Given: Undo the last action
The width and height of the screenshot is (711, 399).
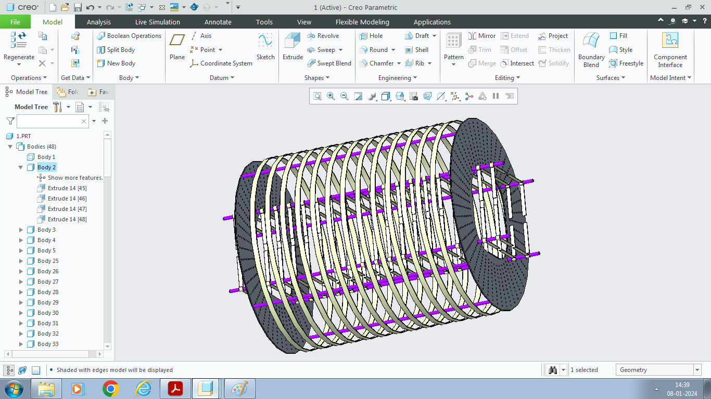Looking at the screenshot, I should (x=90, y=7).
